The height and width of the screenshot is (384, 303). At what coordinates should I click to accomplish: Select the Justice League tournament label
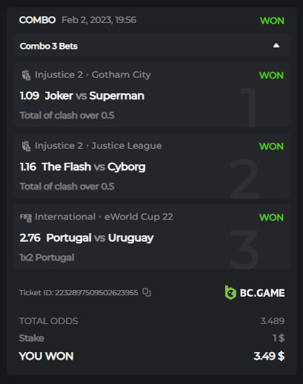pyautogui.click(x=127, y=146)
